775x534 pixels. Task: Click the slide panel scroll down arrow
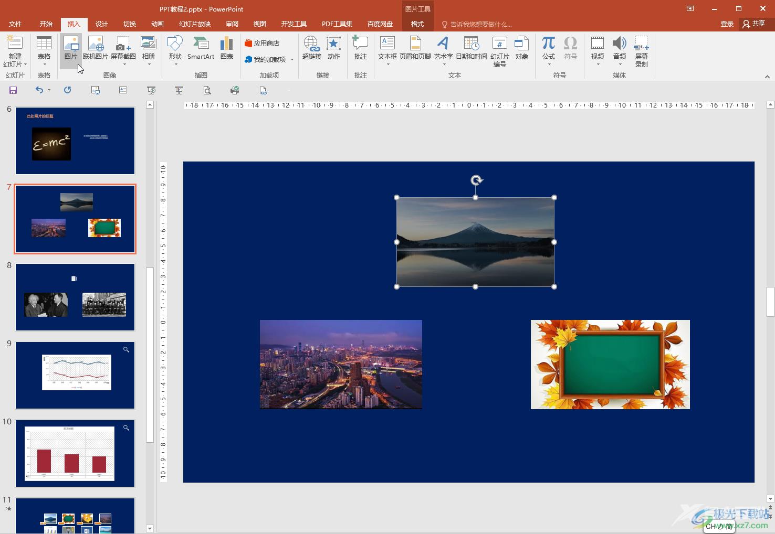click(150, 528)
